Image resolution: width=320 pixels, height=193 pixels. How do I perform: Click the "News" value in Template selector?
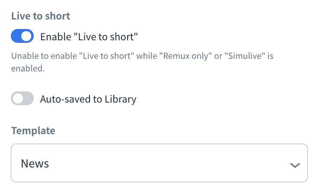pyautogui.click(x=35, y=164)
